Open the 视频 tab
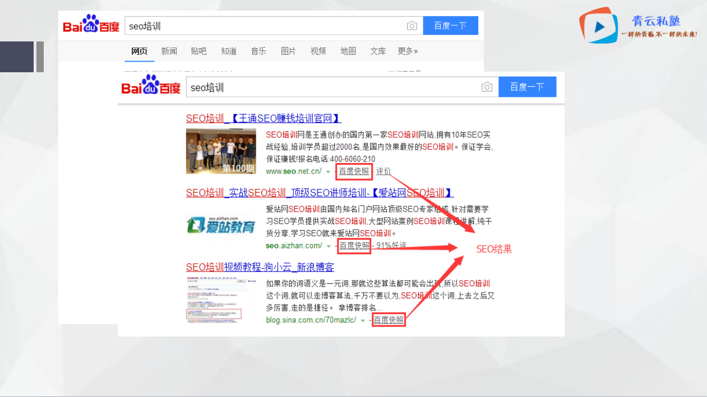Viewport: 707px width, 397px height. (318, 51)
